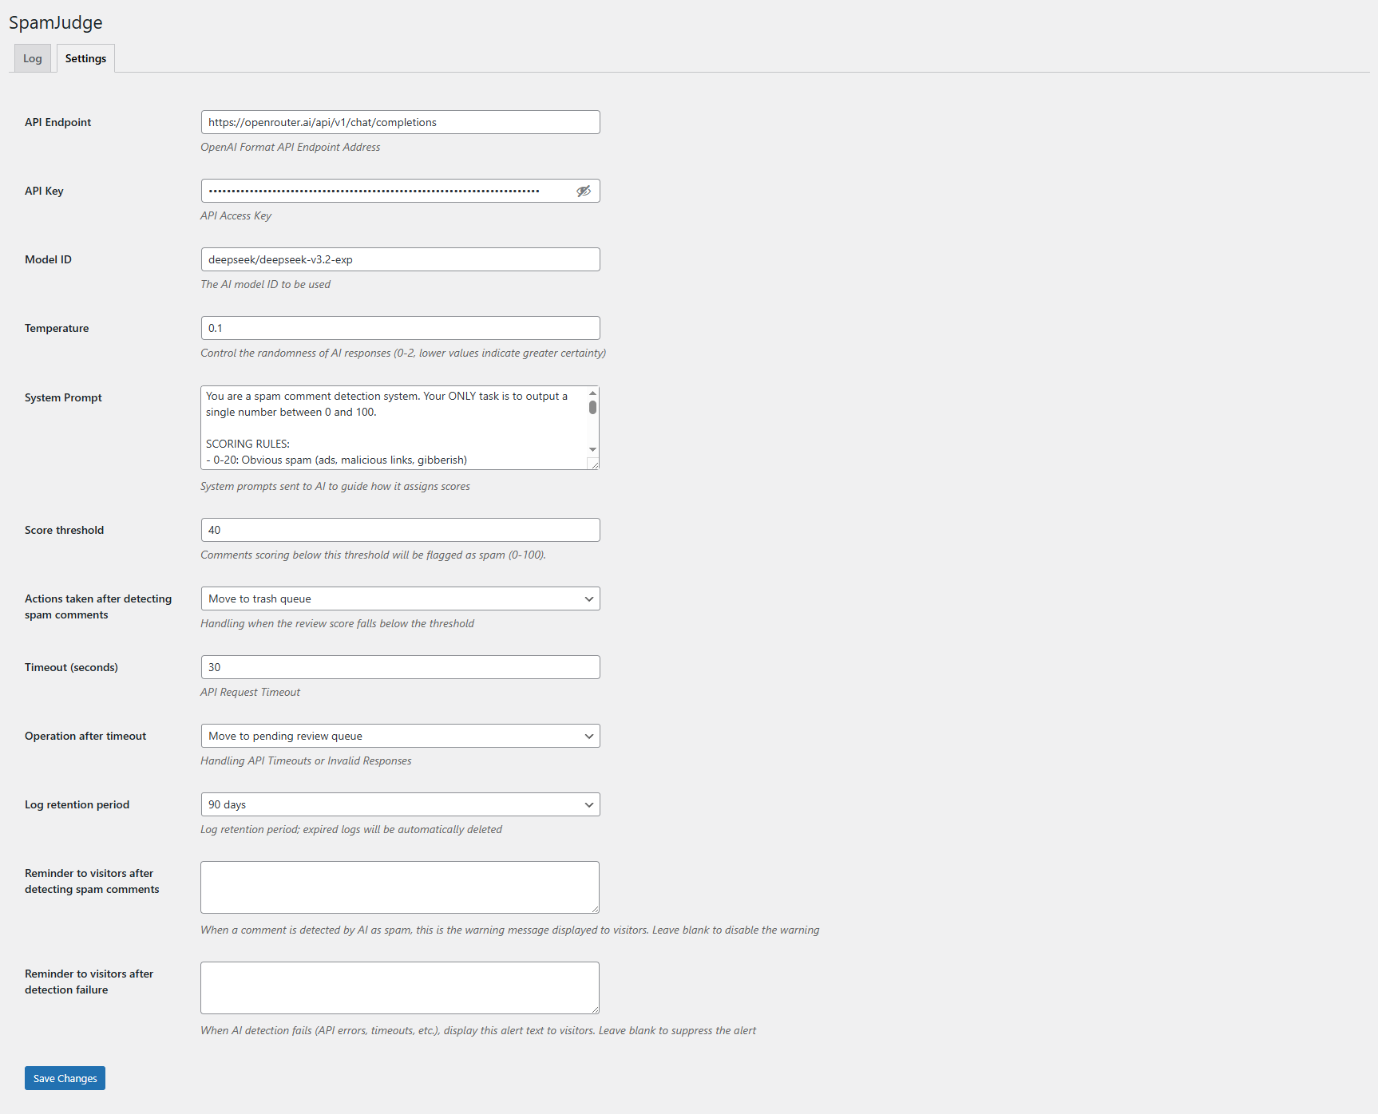
Task: Click the System Prompt resize handle
Action: click(x=595, y=463)
